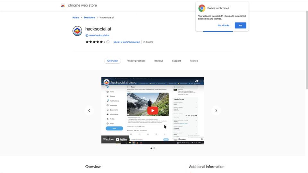Select the first carousel dot indicator
Viewport: 308px width, 173px height.
[151, 148]
